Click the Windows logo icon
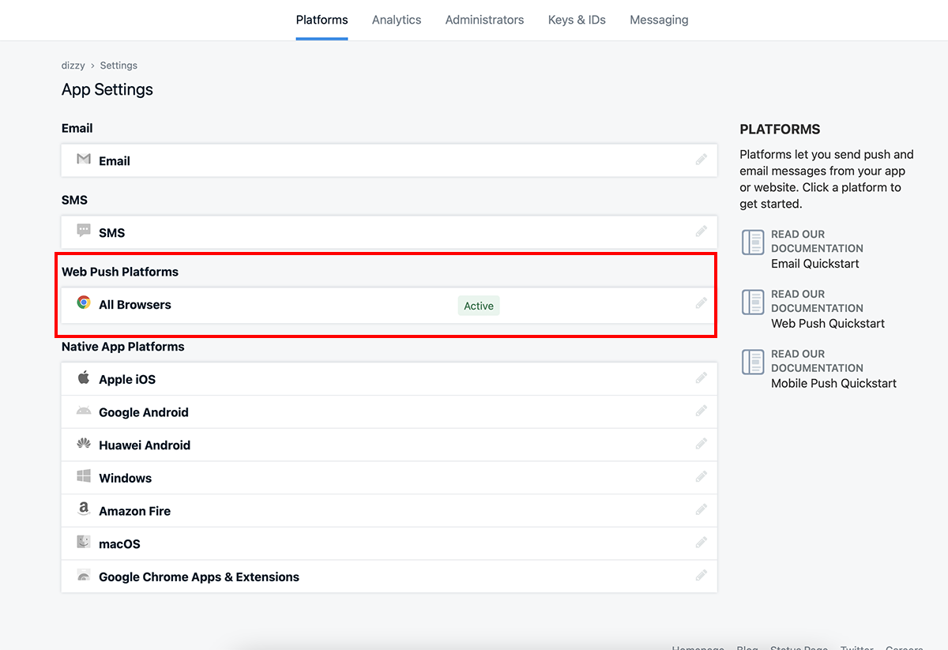The width and height of the screenshot is (948, 650). click(x=84, y=476)
